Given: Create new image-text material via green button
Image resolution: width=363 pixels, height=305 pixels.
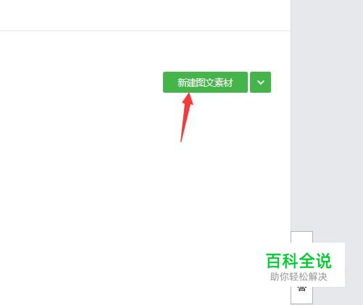Looking at the screenshot, I should tap(205, 82).
